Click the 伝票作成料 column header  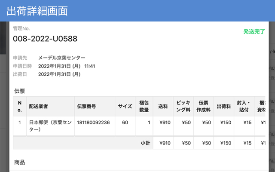tap(204, 106)
